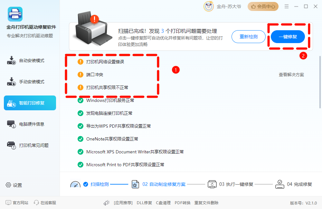
Task: Open the PDF转换 link
Action: pyautogui.click(x=182, y=203)
